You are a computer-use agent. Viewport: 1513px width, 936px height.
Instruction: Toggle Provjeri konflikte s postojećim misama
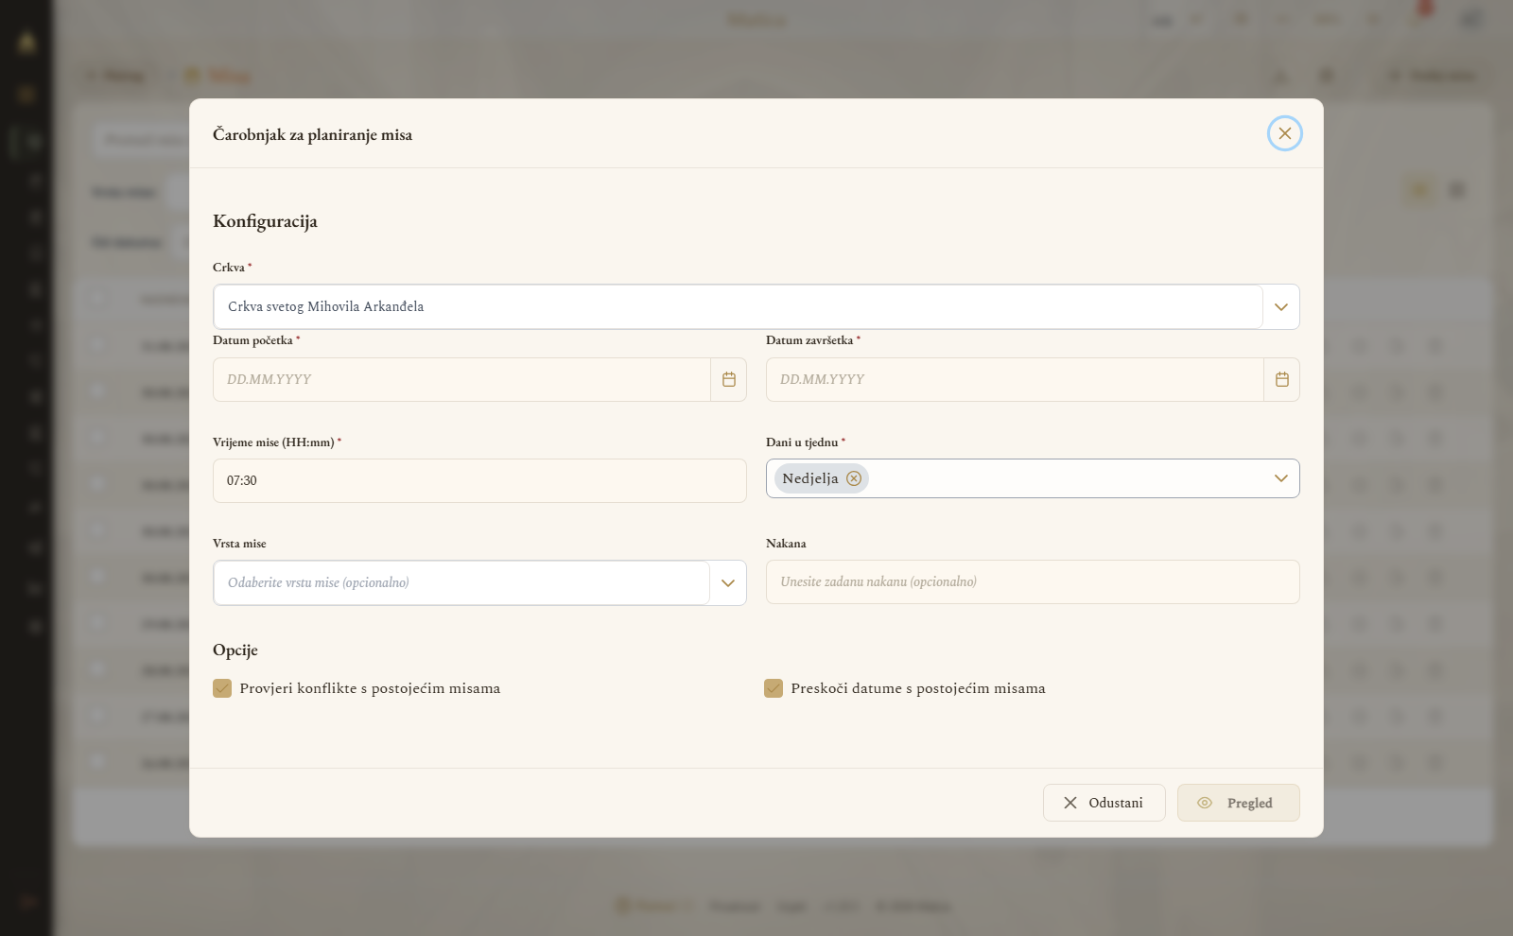(x=222, y=688)
